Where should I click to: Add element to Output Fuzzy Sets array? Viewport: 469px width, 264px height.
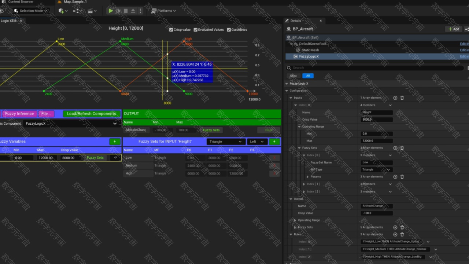click(x=395, y=227)
